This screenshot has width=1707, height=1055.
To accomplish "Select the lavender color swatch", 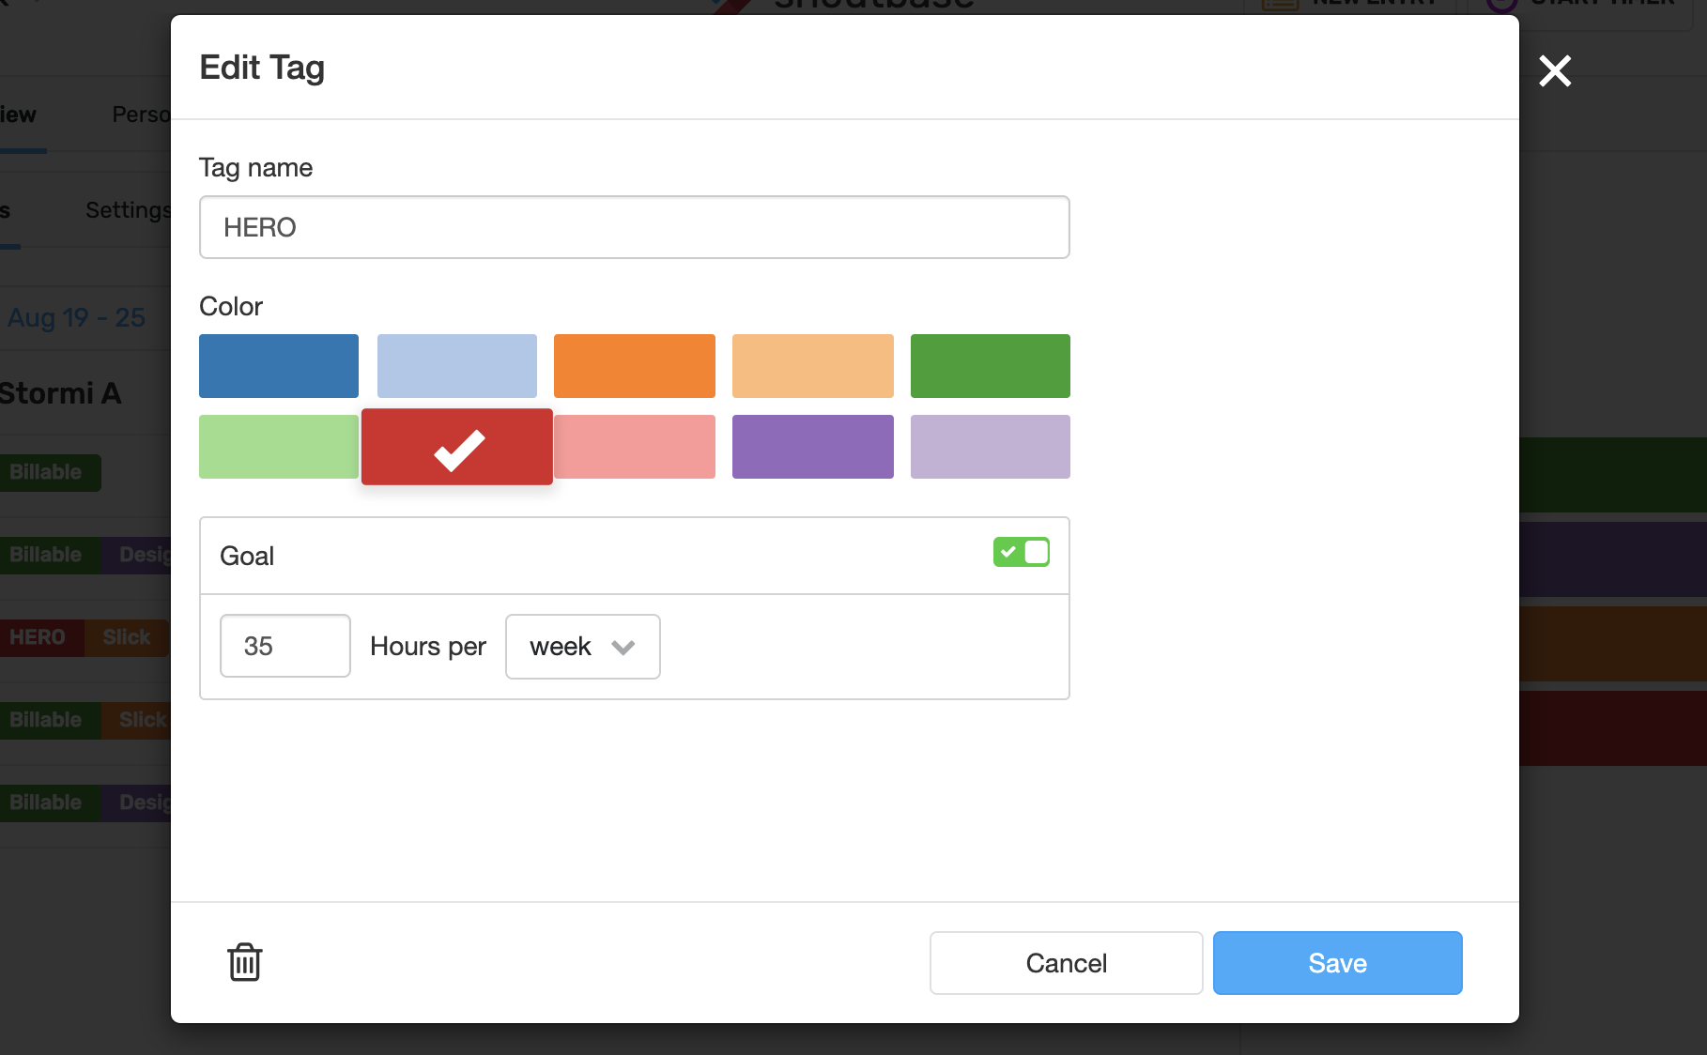I will tap(991, 447).
